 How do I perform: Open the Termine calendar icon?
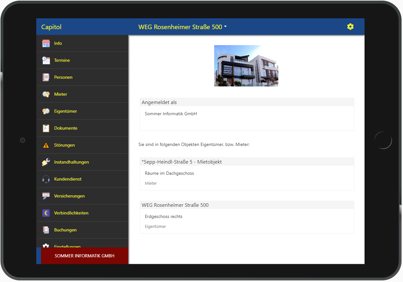coord(46,60)
